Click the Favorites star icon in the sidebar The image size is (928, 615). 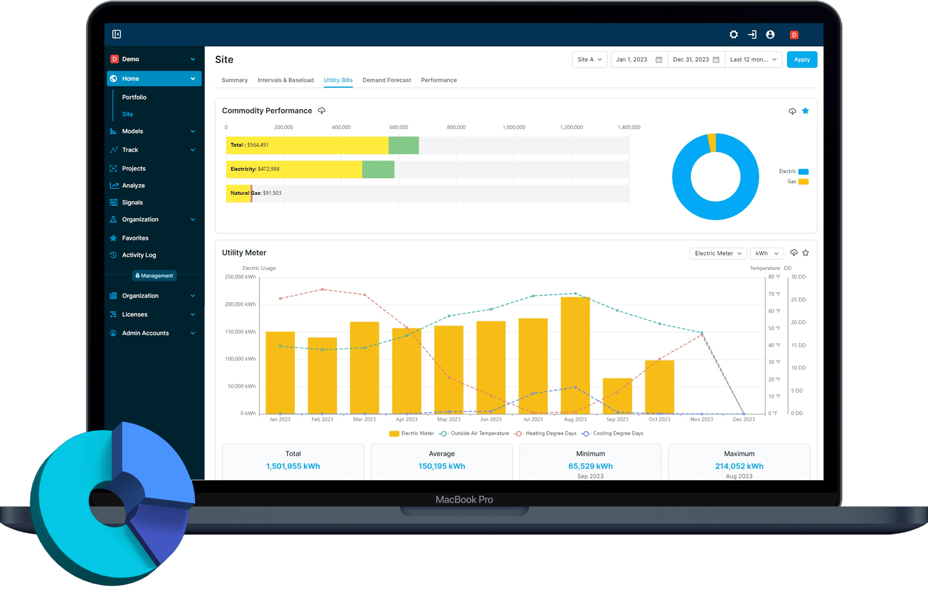(x=114, y=238)
